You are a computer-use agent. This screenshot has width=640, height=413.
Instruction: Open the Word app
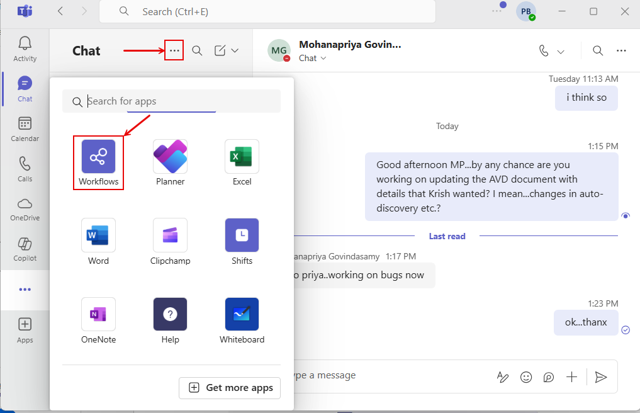pyautogui.click(x=98, y=235)
